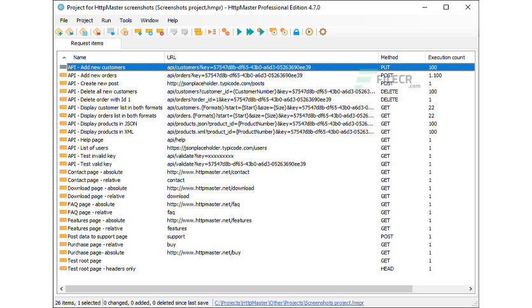The height and width of the screenshot is (308, 532).
Task: Open the File menu
Action: pyautogui.click(x=64, y=20)
